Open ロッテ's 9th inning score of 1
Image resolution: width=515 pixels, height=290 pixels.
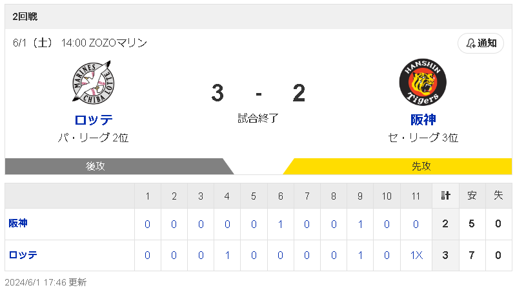pos(360,256)
